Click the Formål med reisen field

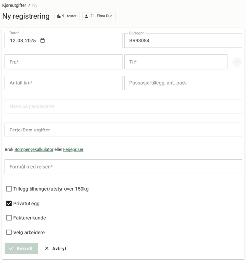[123, 167]
